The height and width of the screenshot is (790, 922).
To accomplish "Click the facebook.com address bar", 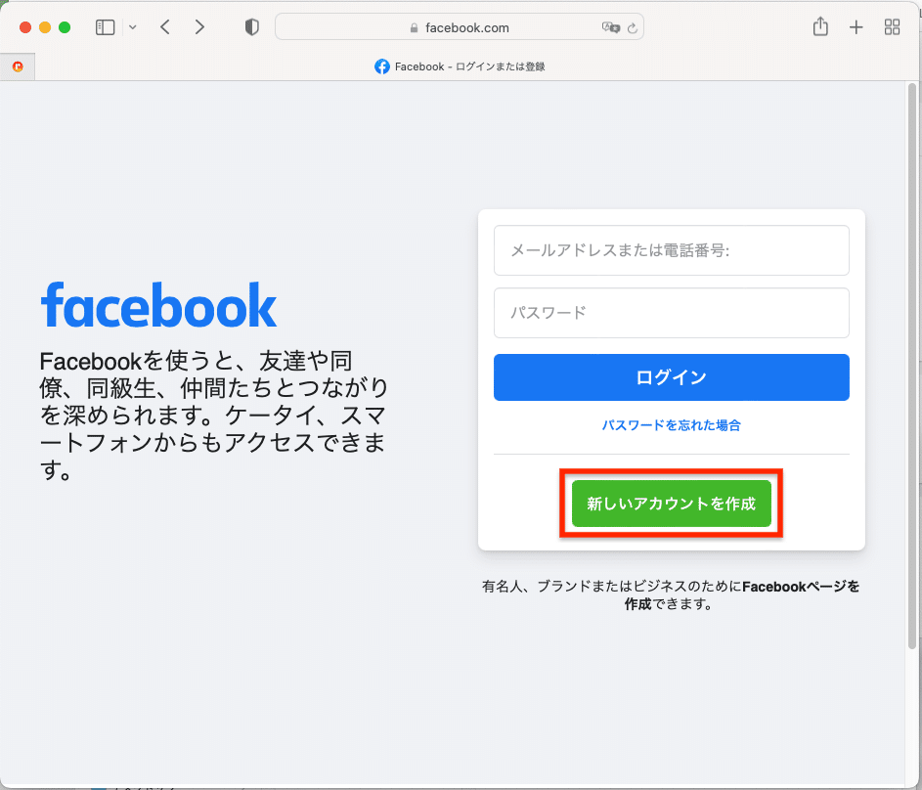I will [x=460, y=27].
